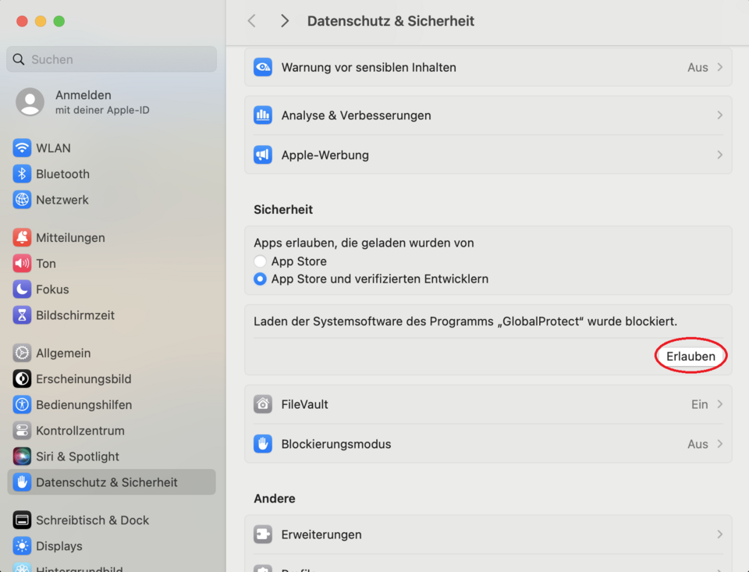
Task: Click the Siri & Spotlight icon
Action: pyautogui.click(x=22, y=457)
